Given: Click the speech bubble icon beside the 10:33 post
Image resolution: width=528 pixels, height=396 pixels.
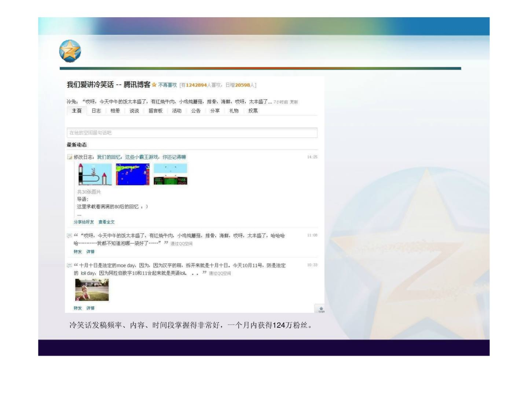Looking at the screenshot, I should click(69, 265).
